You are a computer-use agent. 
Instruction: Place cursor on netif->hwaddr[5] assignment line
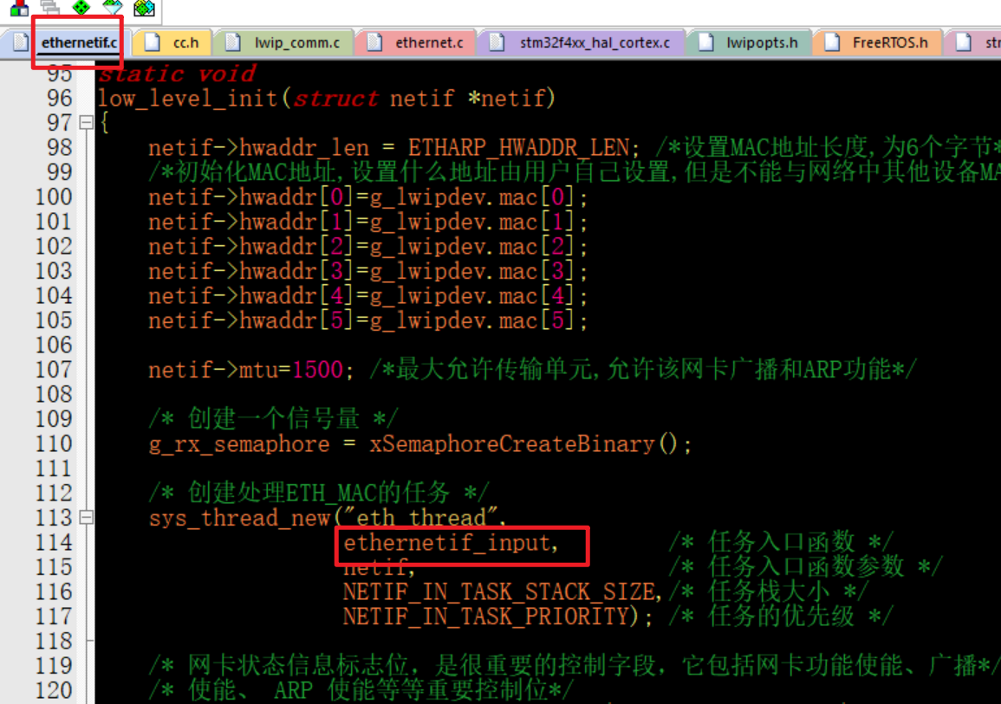(x=367, y=320)
